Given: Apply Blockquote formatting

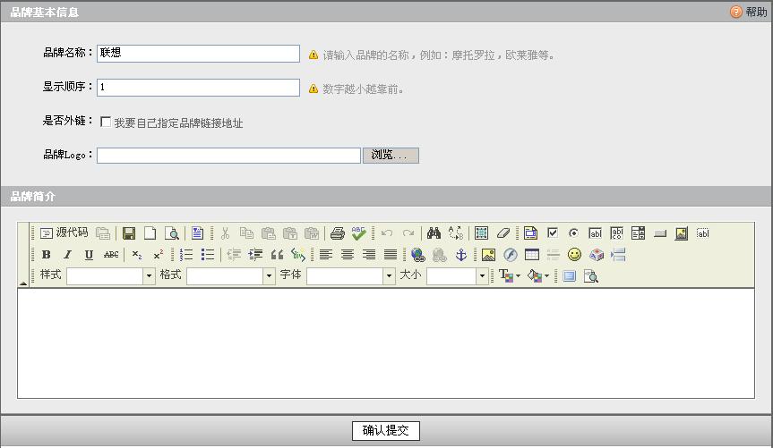Looking at the screenshot, I should [x=277, y=255].
